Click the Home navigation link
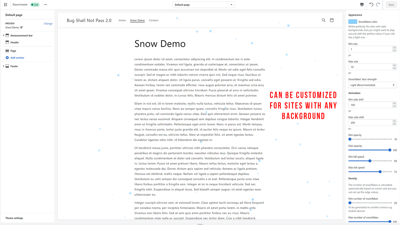Image resolution: width=400 pixels, height=225 pixels. pos(122,20)
